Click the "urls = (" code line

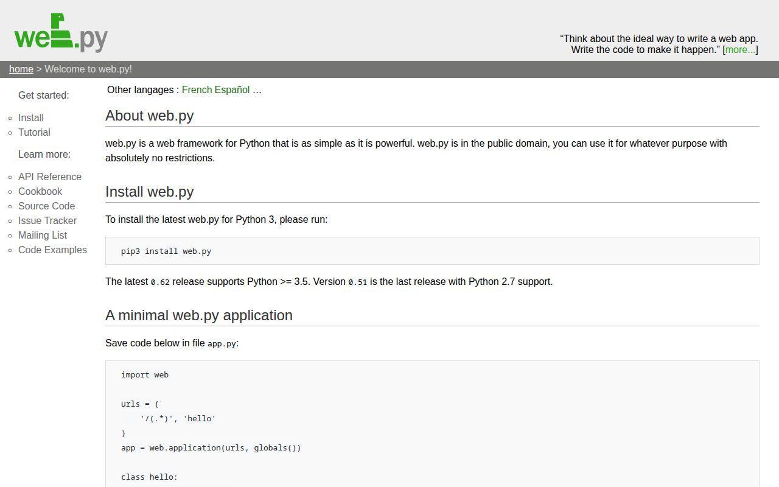coord(140,404)
